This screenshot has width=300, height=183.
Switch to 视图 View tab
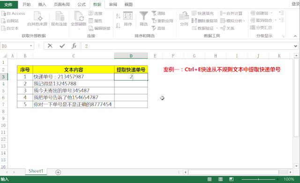click(128, 4)
